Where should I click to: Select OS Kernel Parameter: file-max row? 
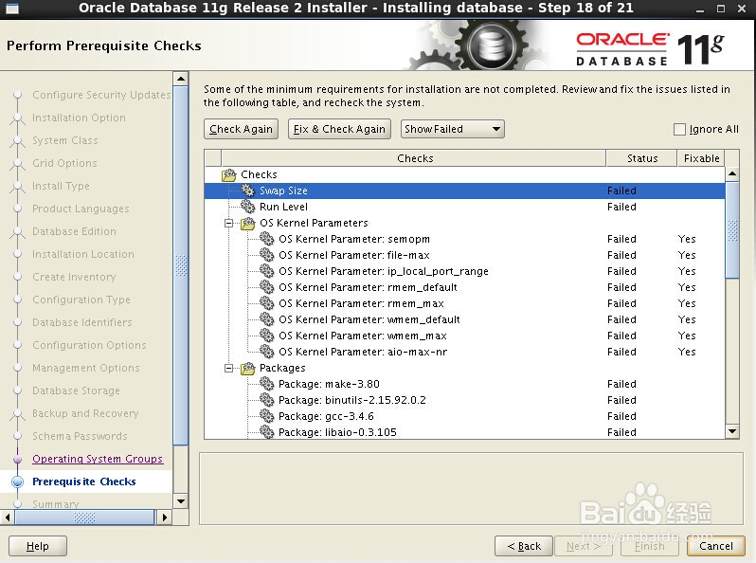[464, 255]
